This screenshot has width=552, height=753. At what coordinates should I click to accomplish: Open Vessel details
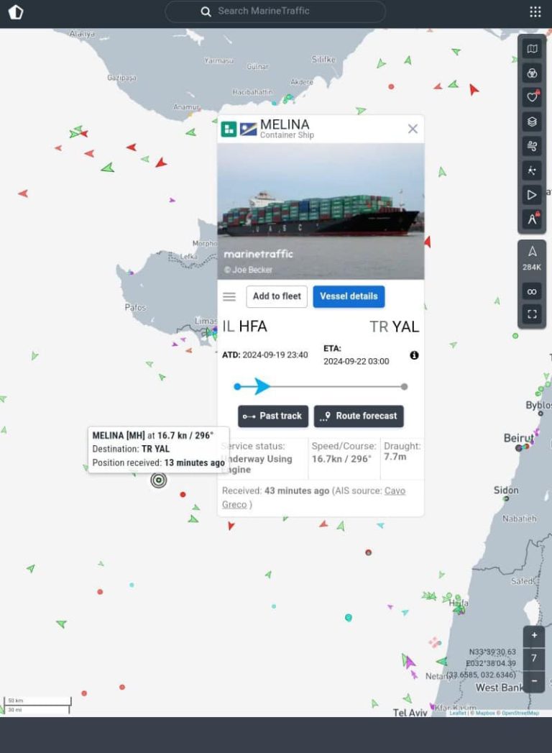pyautogui.click(x=349, y=296)
